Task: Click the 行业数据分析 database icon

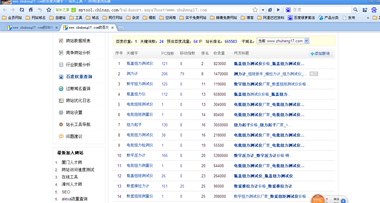Action: click(x=61, y=65)
